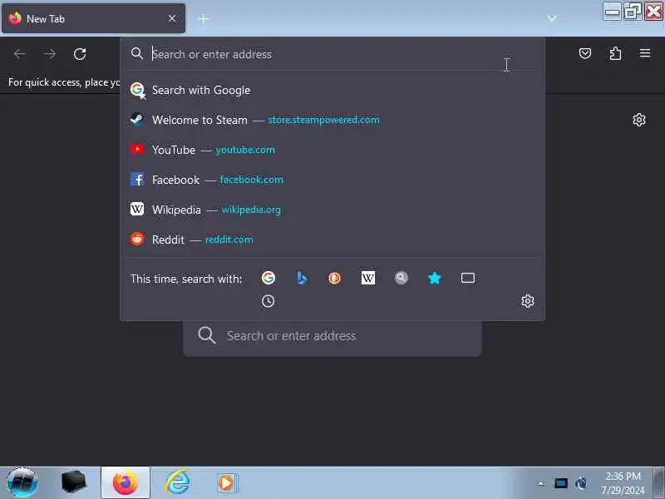This screenshot has width=665, height=499.
Task: Click the forward navigation arrow
Action: (50, 54)
